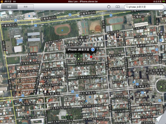Select the 搜尋 segment

click(x=9, y=7)
